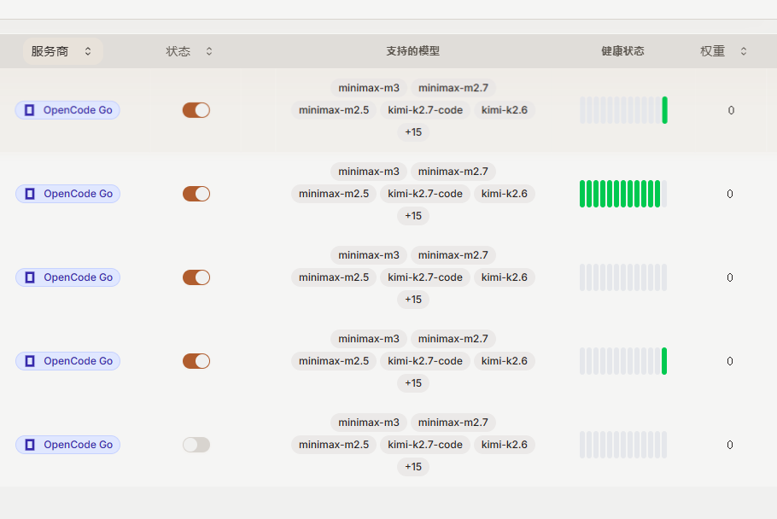The image size is (777, 519).
Task: Click the weight value 0 in third row
Action: click(730, 277)
